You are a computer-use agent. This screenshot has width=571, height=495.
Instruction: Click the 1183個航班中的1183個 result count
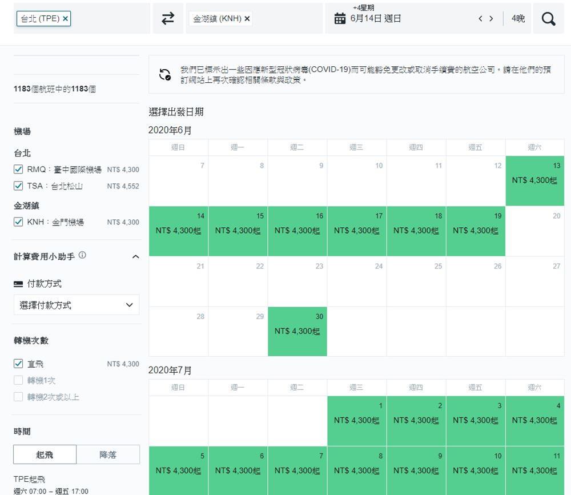click(x=55, y=89)
